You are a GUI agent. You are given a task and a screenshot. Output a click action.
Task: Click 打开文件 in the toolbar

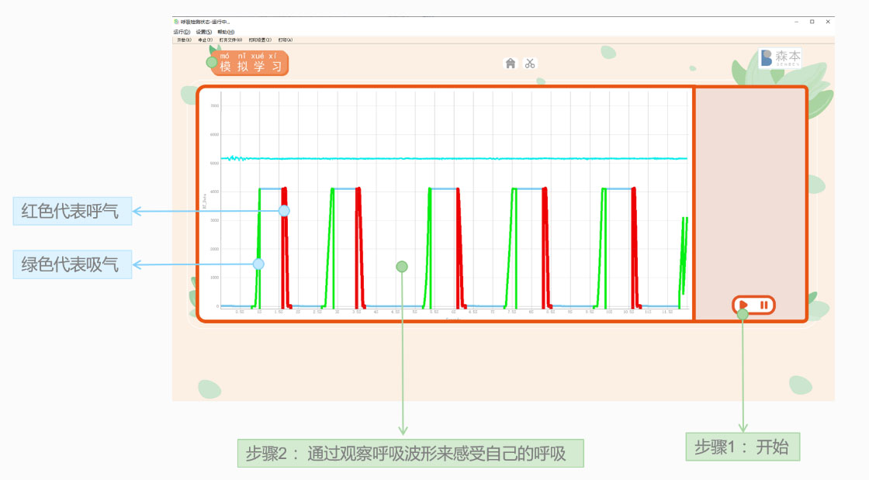[230, 40]
